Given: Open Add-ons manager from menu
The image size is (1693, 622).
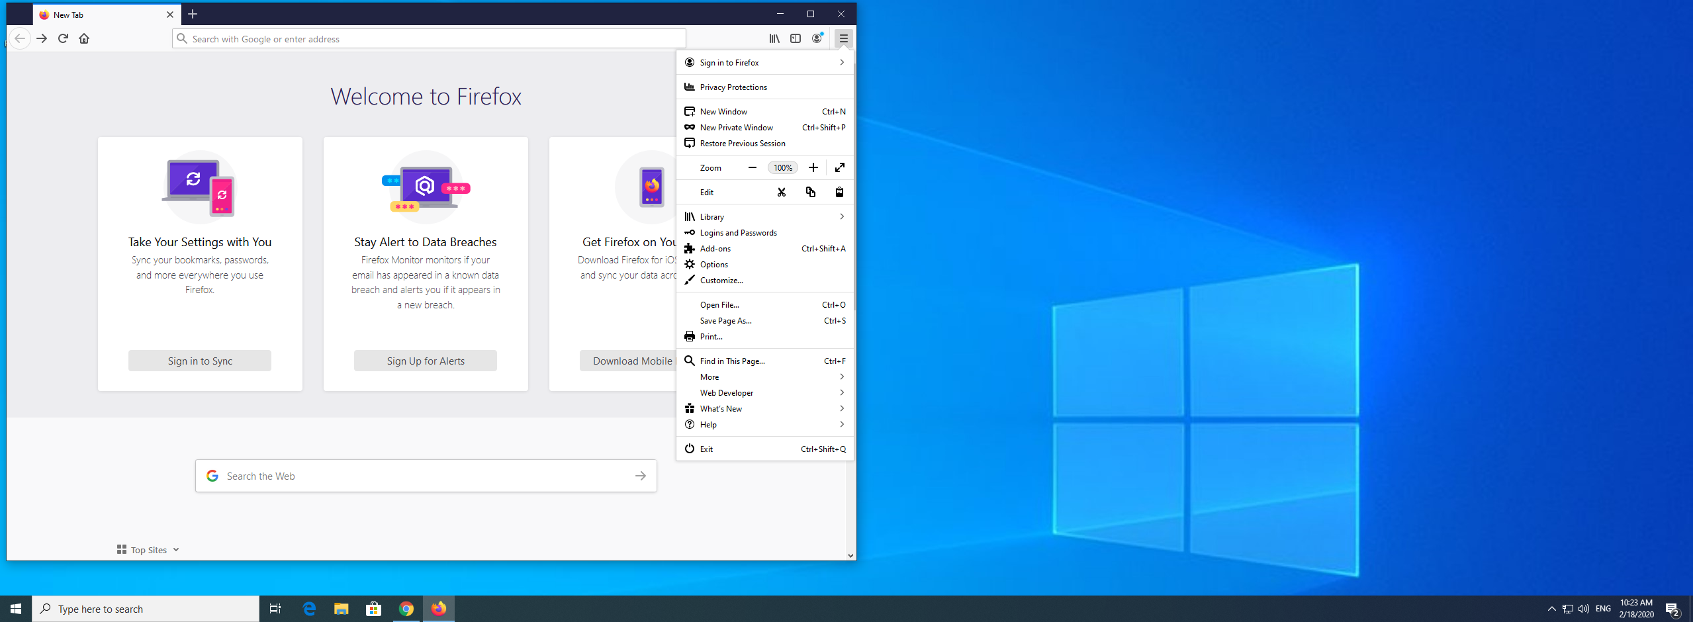Looking at the screenshot, I should coord(765,248).
